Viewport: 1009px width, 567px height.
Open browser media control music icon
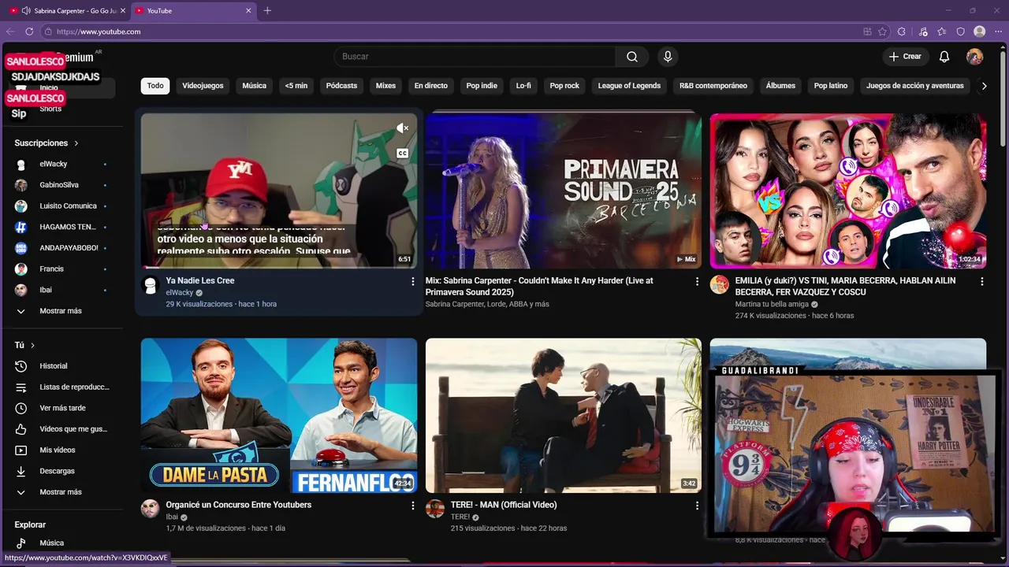[923, 31]
